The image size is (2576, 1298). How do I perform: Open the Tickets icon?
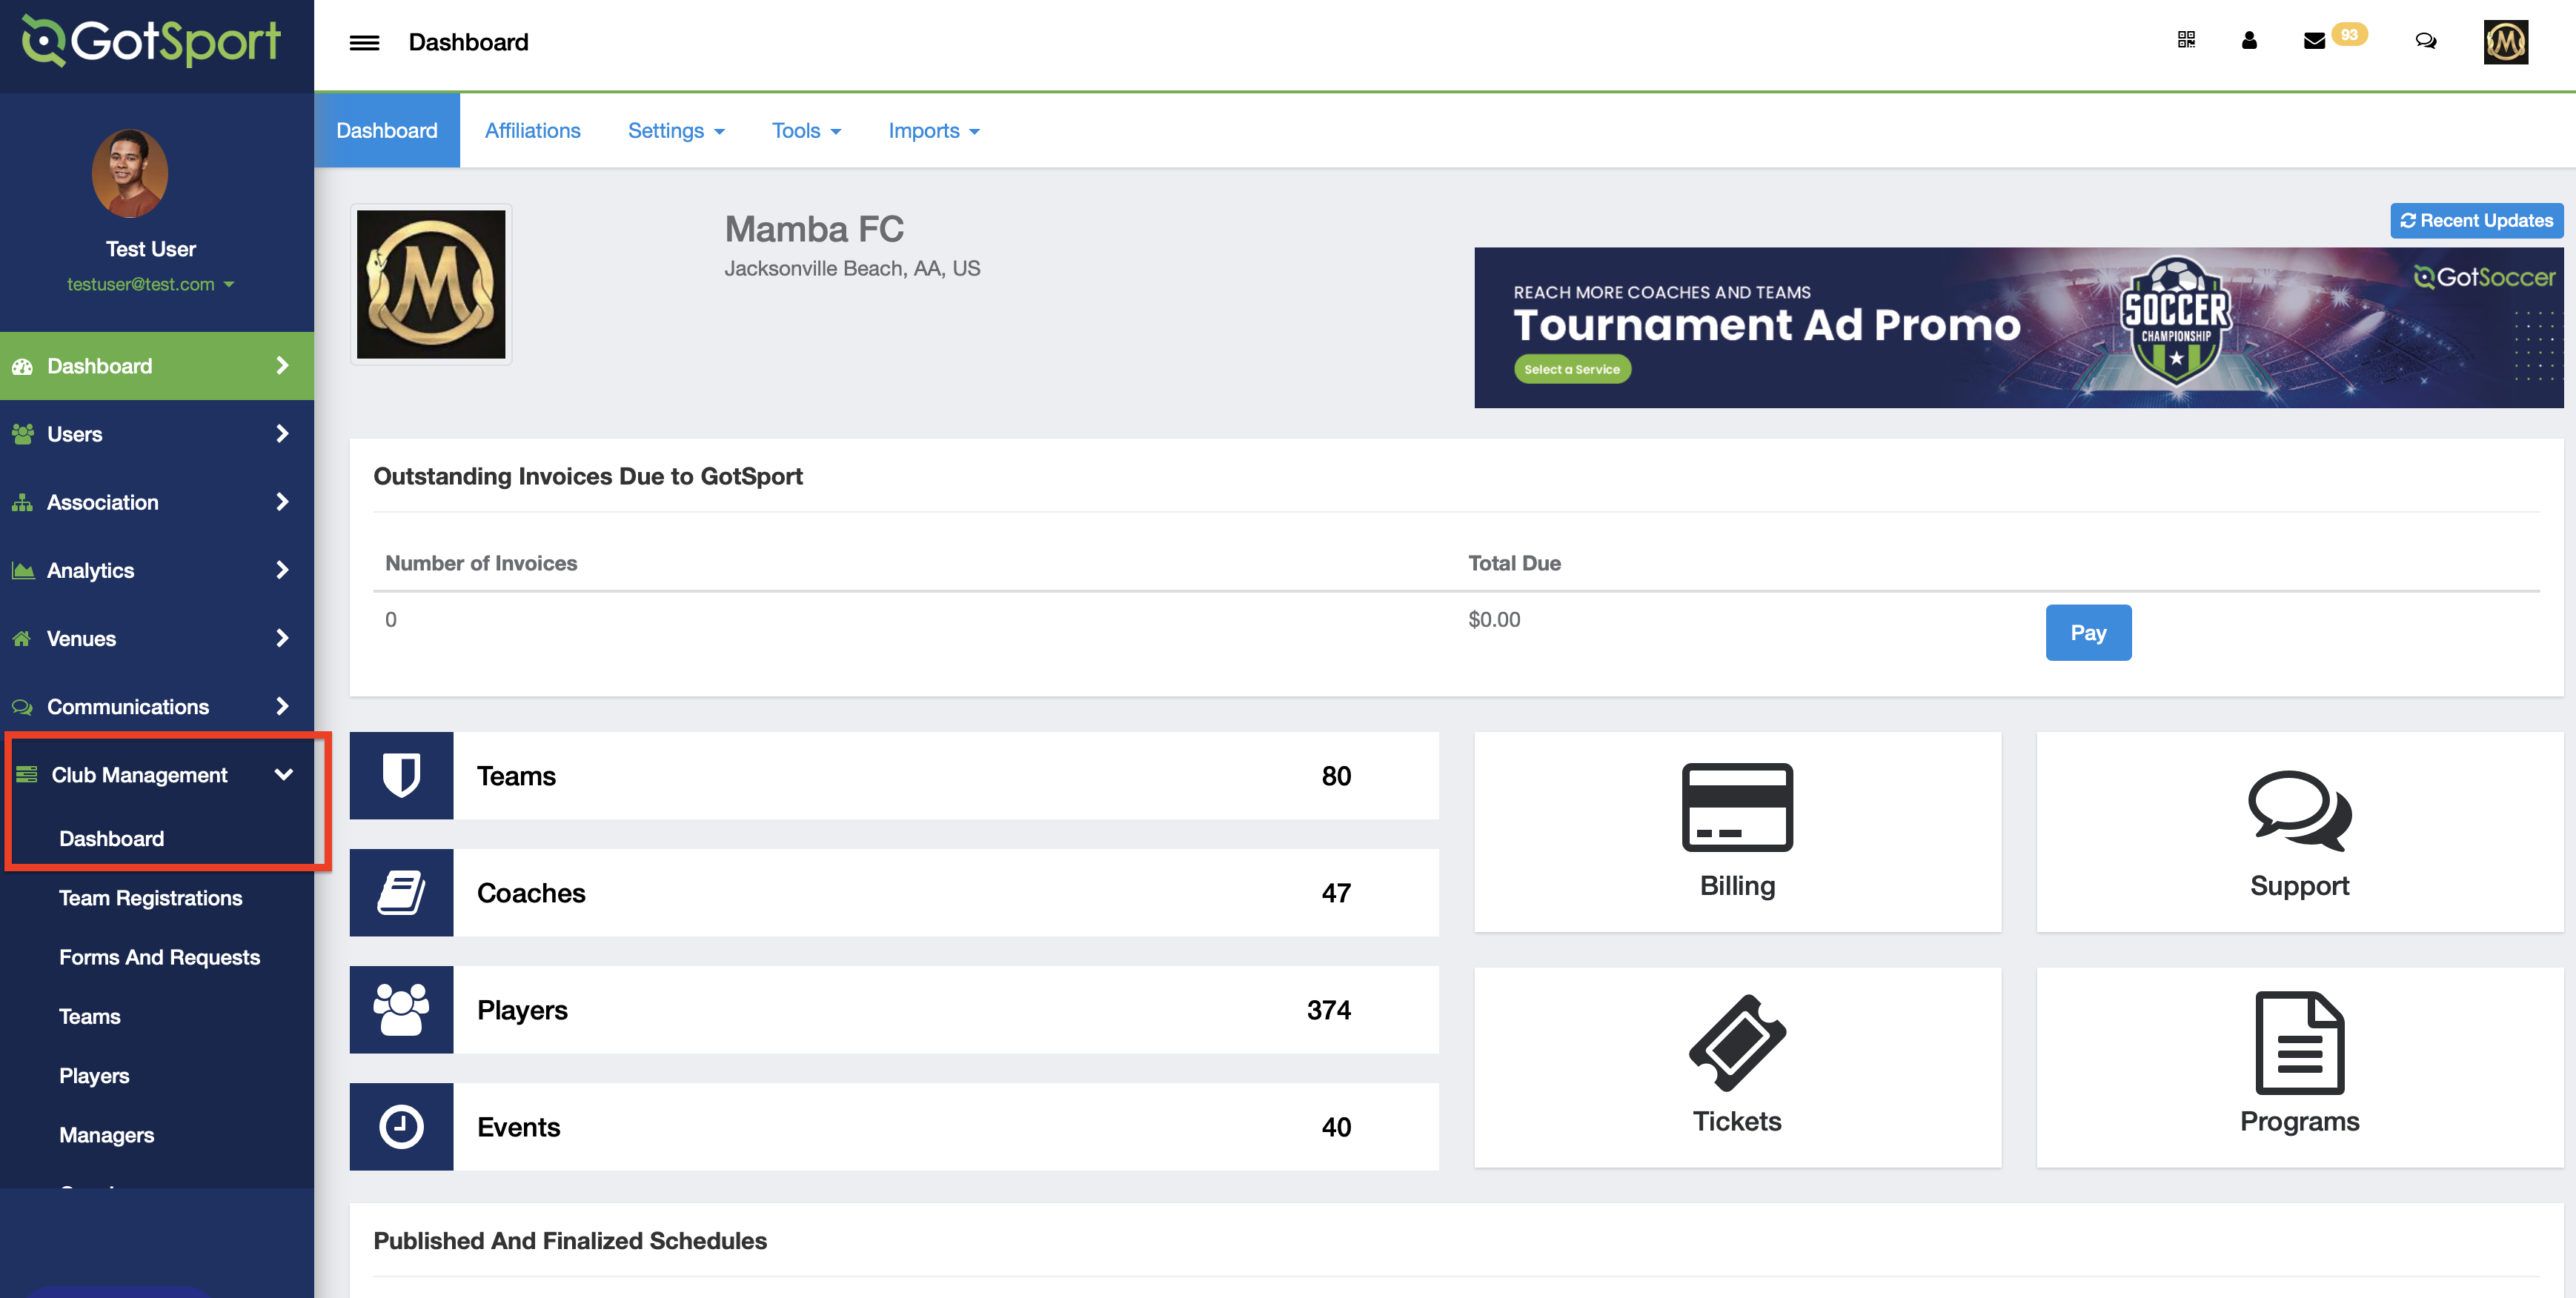pyautogui.click(x=1737, y=1042)
